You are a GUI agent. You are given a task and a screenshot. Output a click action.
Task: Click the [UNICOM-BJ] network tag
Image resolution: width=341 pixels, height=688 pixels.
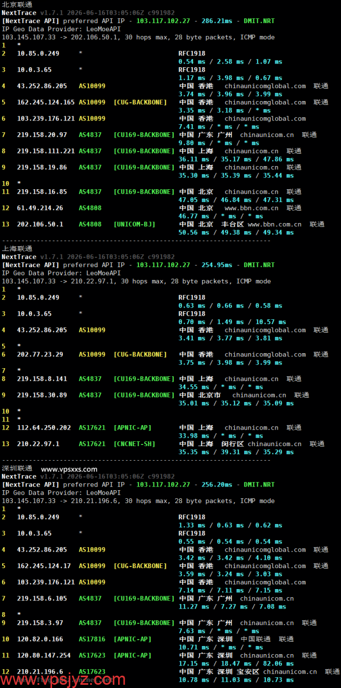134,224
